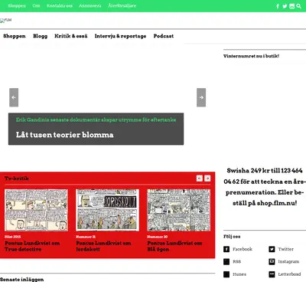Viewport: 306px width, 282px height.
Task: Select Podcast in the main navigation
Action: click(164, 36)
